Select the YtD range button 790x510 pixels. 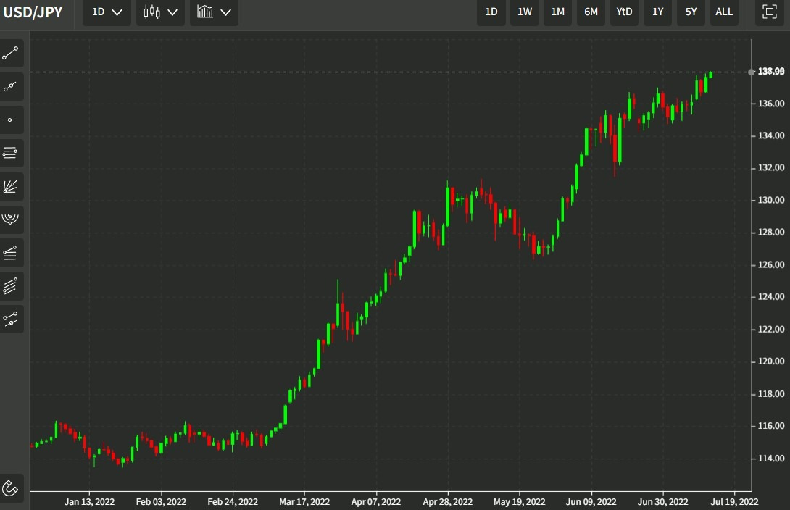pyautogui.click(x=624, y=12)
